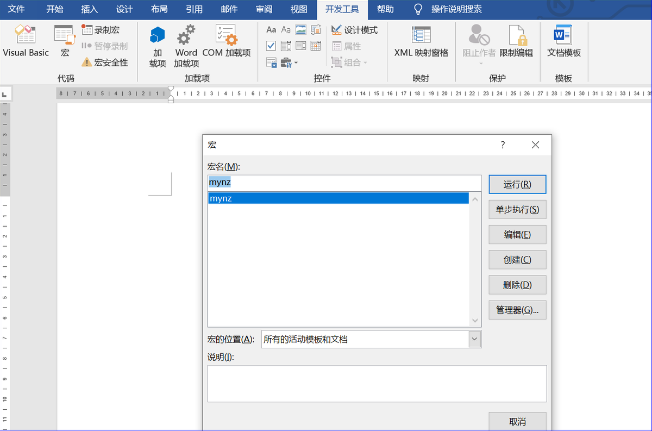Click the macro list scroll-down arrow

tap(475, 321)
